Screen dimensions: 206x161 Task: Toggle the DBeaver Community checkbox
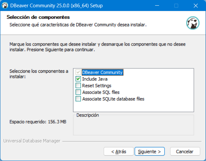click(x=78, y=72)
